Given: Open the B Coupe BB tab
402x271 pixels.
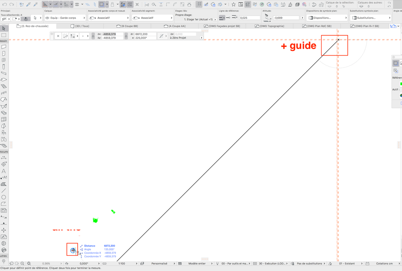Looking at the screenshot, I should pyautogui.click(x=127, y=26).
